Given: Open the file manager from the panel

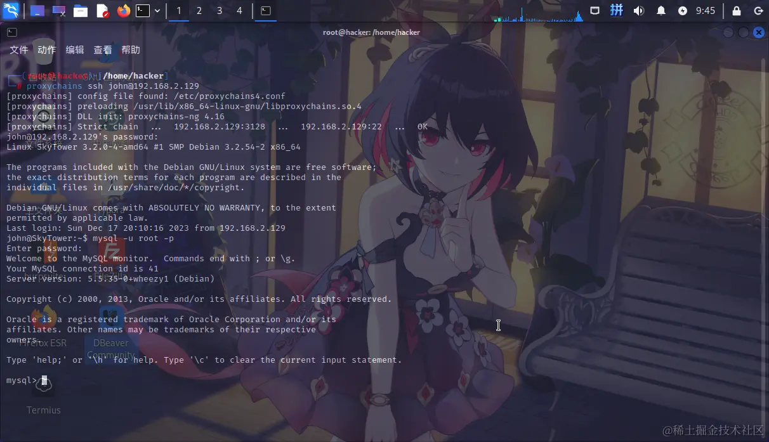Looking at the screenshot, I should click(81, 11).
